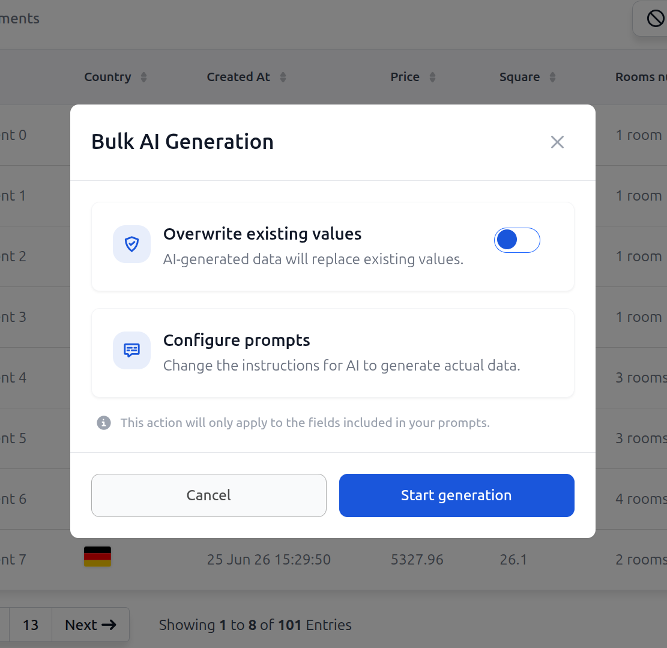Start generation with the blue button
Image resolution: width=667 pixels, height=648 pixels.
456,495
